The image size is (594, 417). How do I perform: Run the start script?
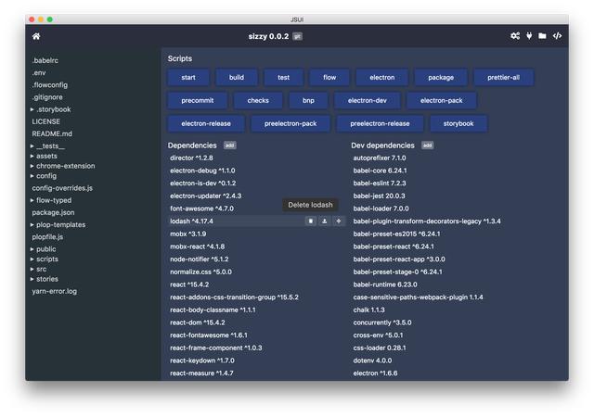pos(188,77)
